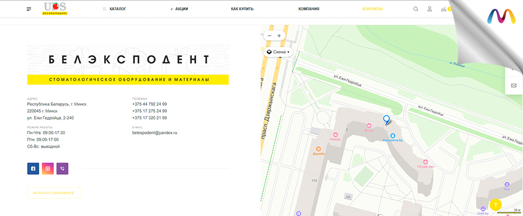Image resolution: width=523 pixels, height=216 pixels.
Task: Expand the Схема map layer dropdown
Action: pos(278,52)
